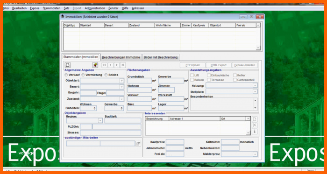
Task: Select the Stammdaten Immobilien tab
Action: pos(81,57)
